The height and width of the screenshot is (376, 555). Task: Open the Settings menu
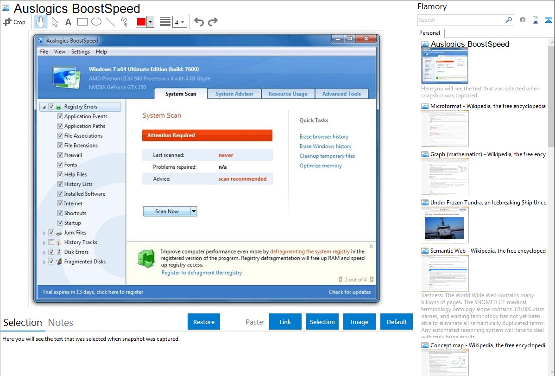(x=80, y=52)
